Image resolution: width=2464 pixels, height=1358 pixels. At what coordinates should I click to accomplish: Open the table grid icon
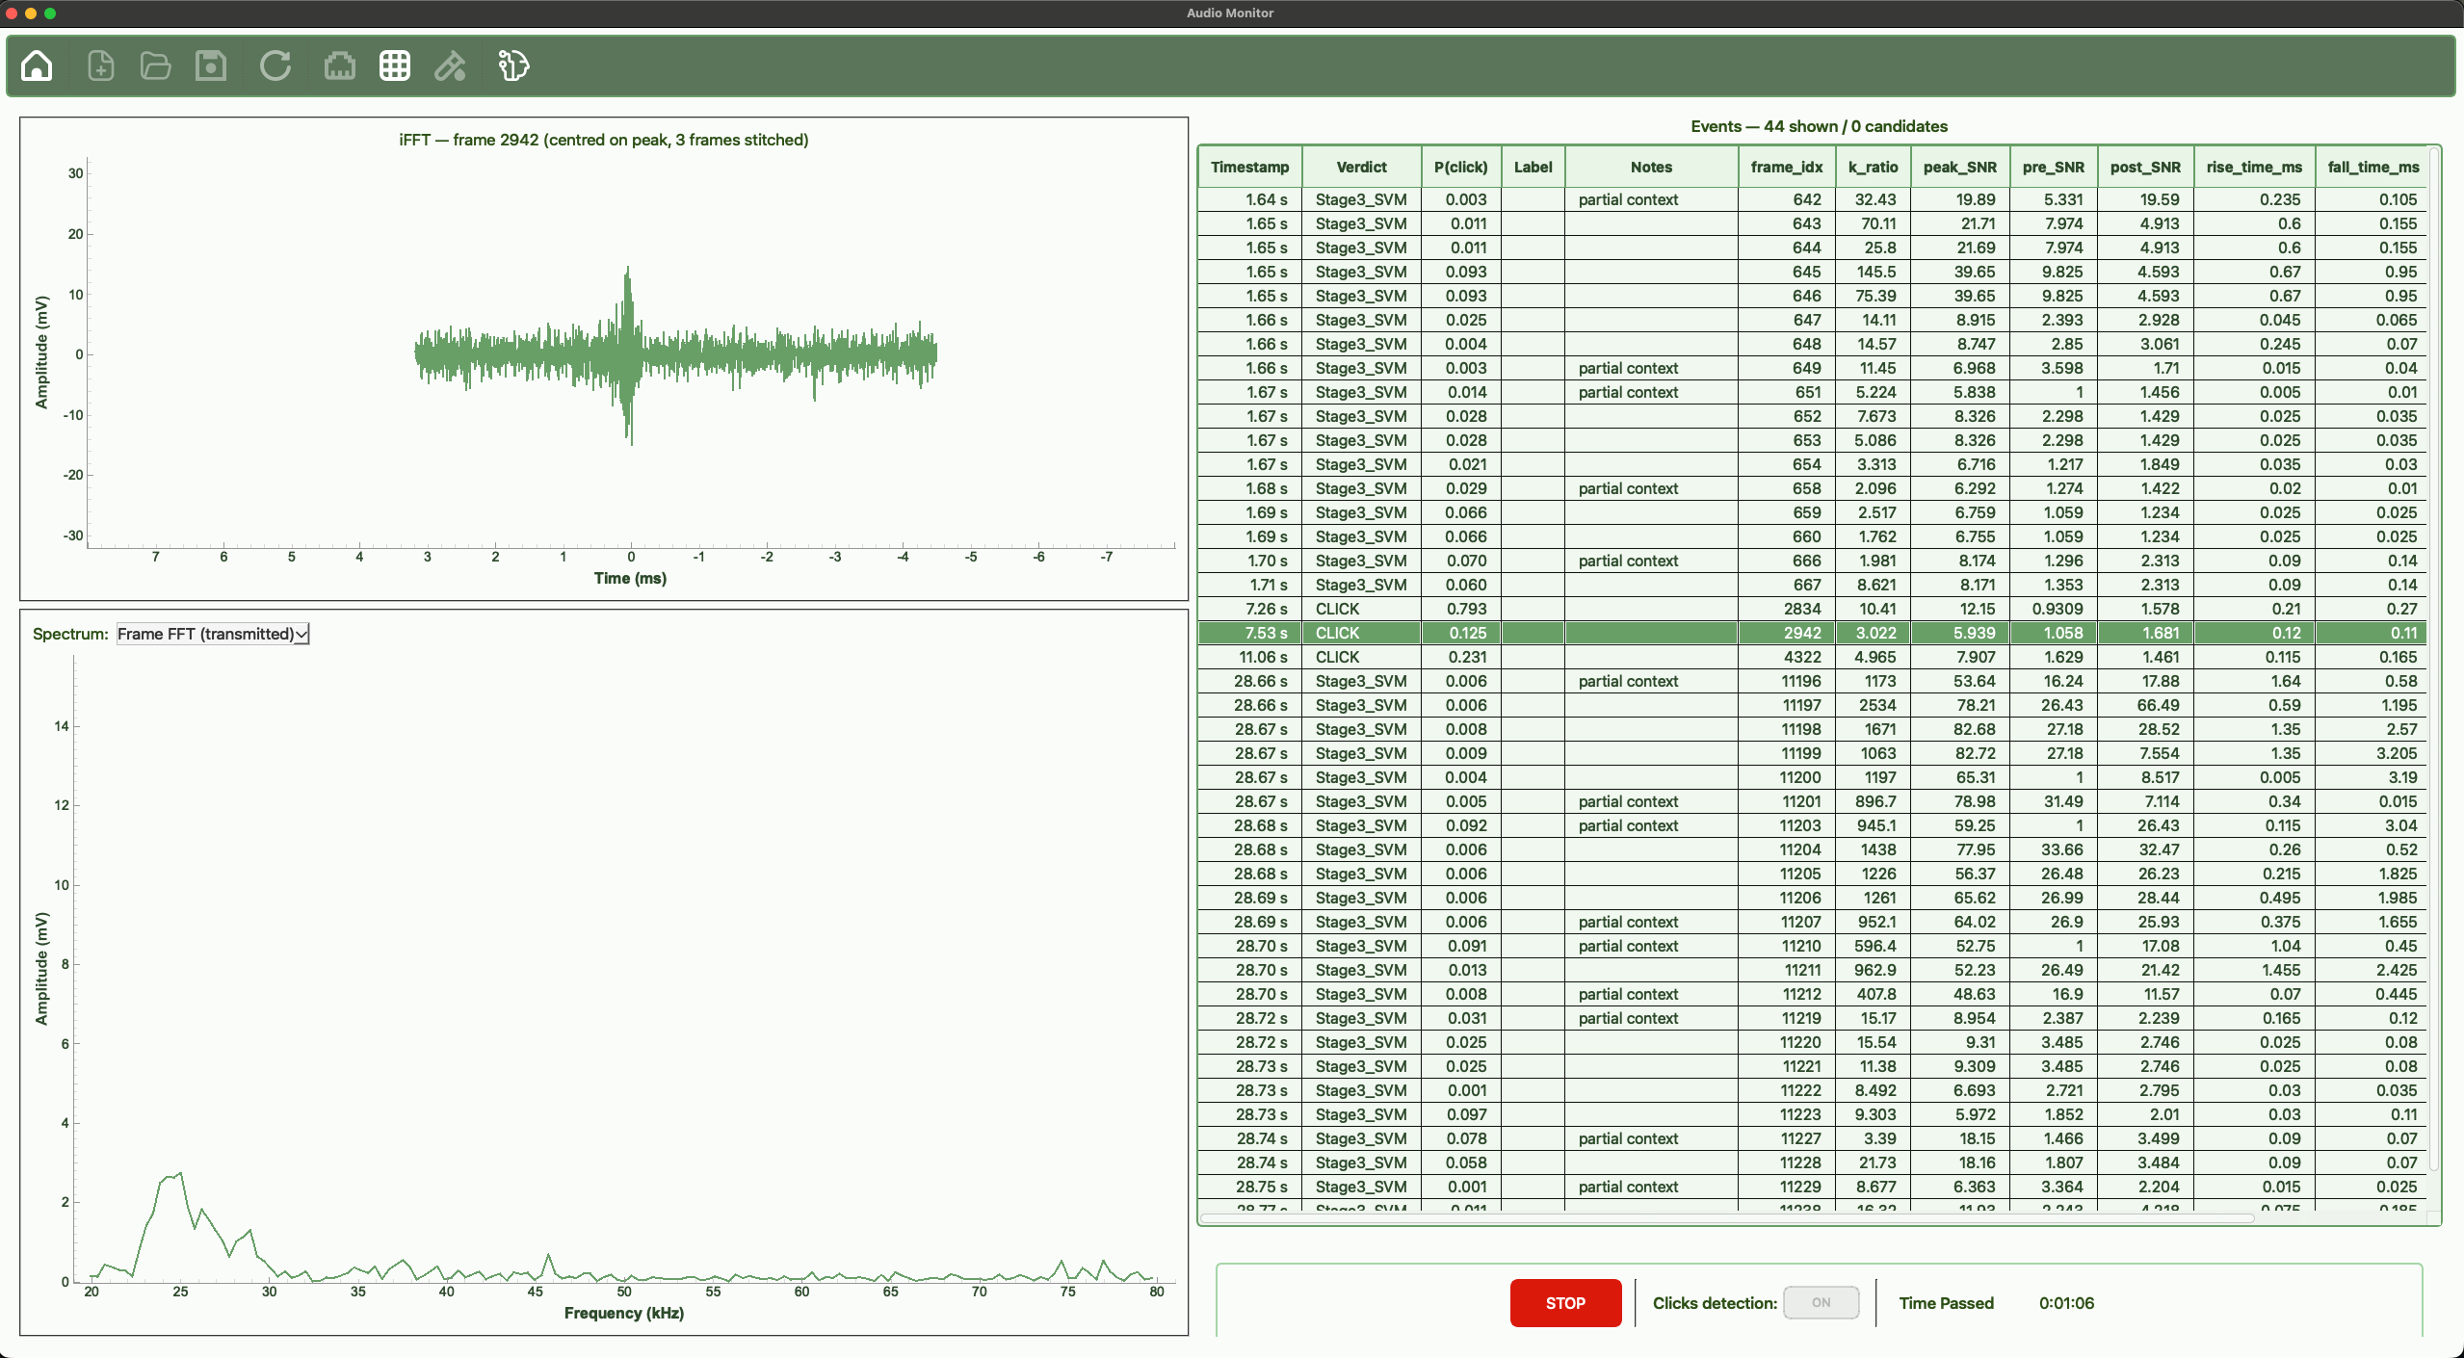pos(395,65)
